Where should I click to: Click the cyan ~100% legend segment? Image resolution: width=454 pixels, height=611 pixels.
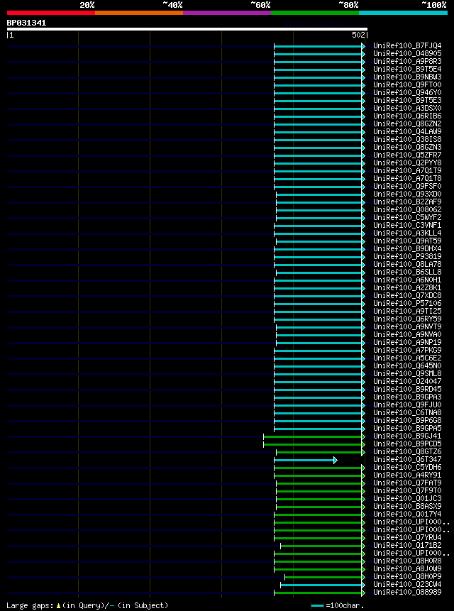click(404, 13)
